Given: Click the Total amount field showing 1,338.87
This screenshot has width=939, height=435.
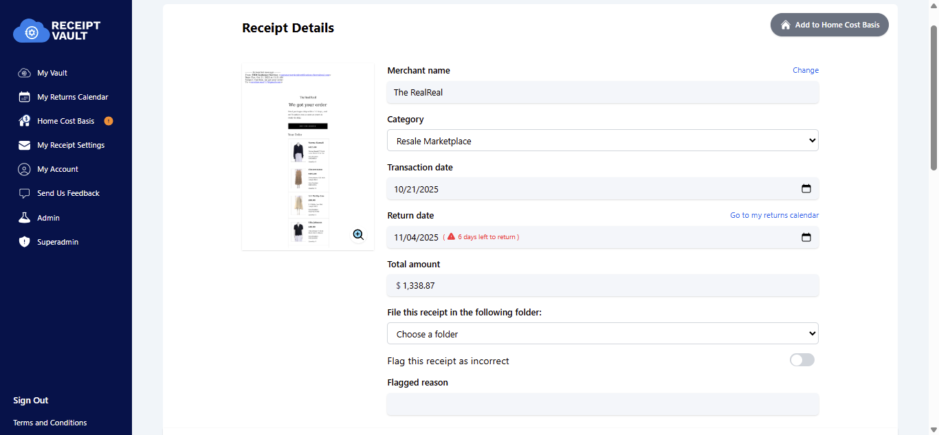Looking at the screenshot, I should tap(603, 285).
